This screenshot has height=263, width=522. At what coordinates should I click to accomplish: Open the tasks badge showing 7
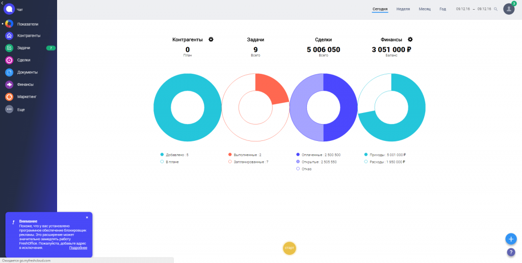tap(50, 48)
